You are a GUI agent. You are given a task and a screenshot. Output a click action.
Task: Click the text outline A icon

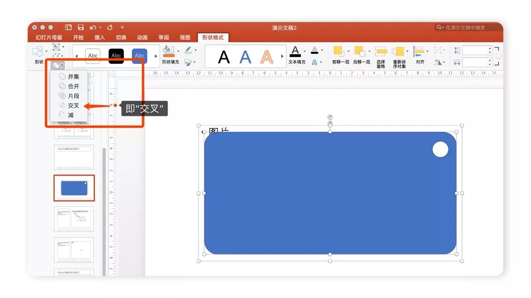pos(314,50)
